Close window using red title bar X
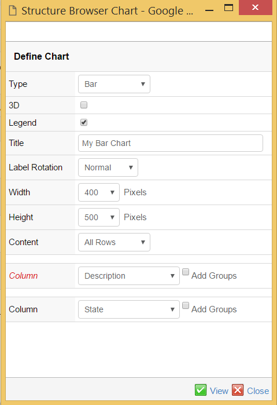The image size is (277, 405). pyautogui.click(x=255, y=8)
